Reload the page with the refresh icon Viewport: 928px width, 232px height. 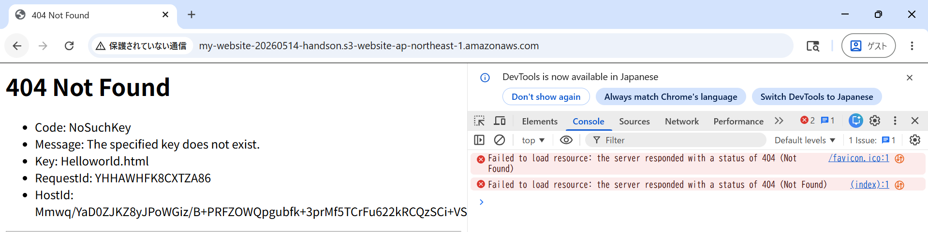pos(69,46)
